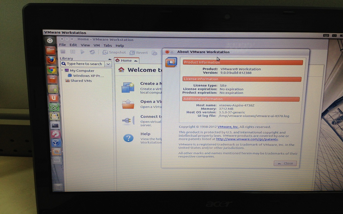Click the Open a Virtual Machine folder icon
Viewport: 343px width, 214px height.
pos(128,104)
